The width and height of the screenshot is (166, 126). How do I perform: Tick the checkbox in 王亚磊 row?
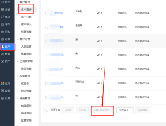(47, 27)
